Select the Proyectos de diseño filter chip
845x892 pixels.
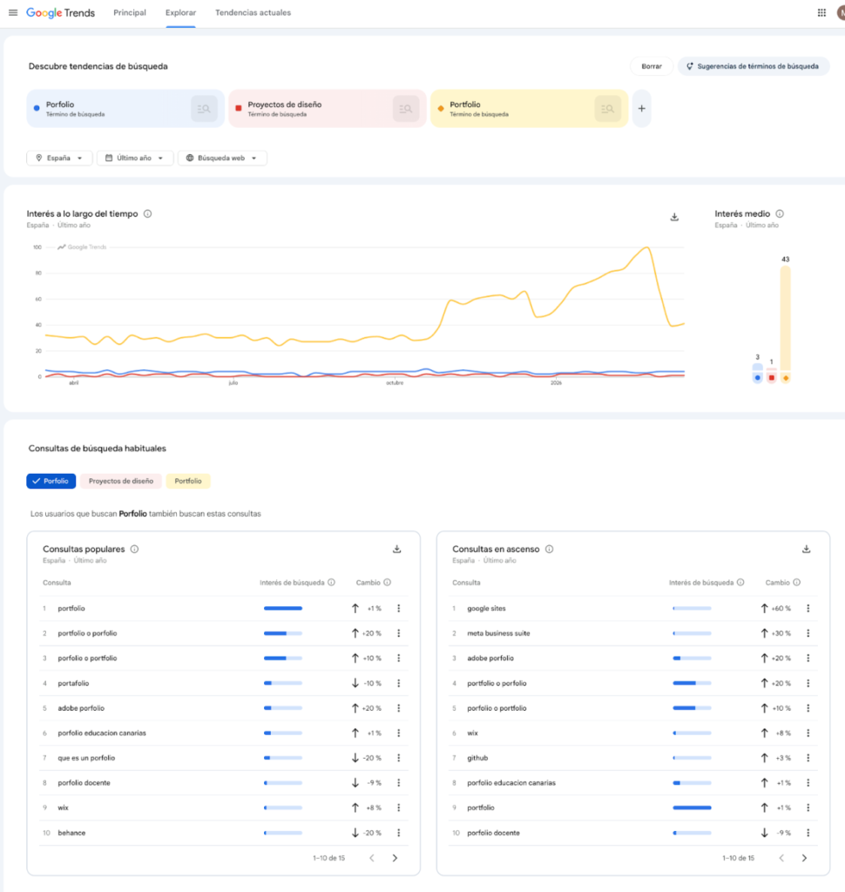tap(121, 481)
